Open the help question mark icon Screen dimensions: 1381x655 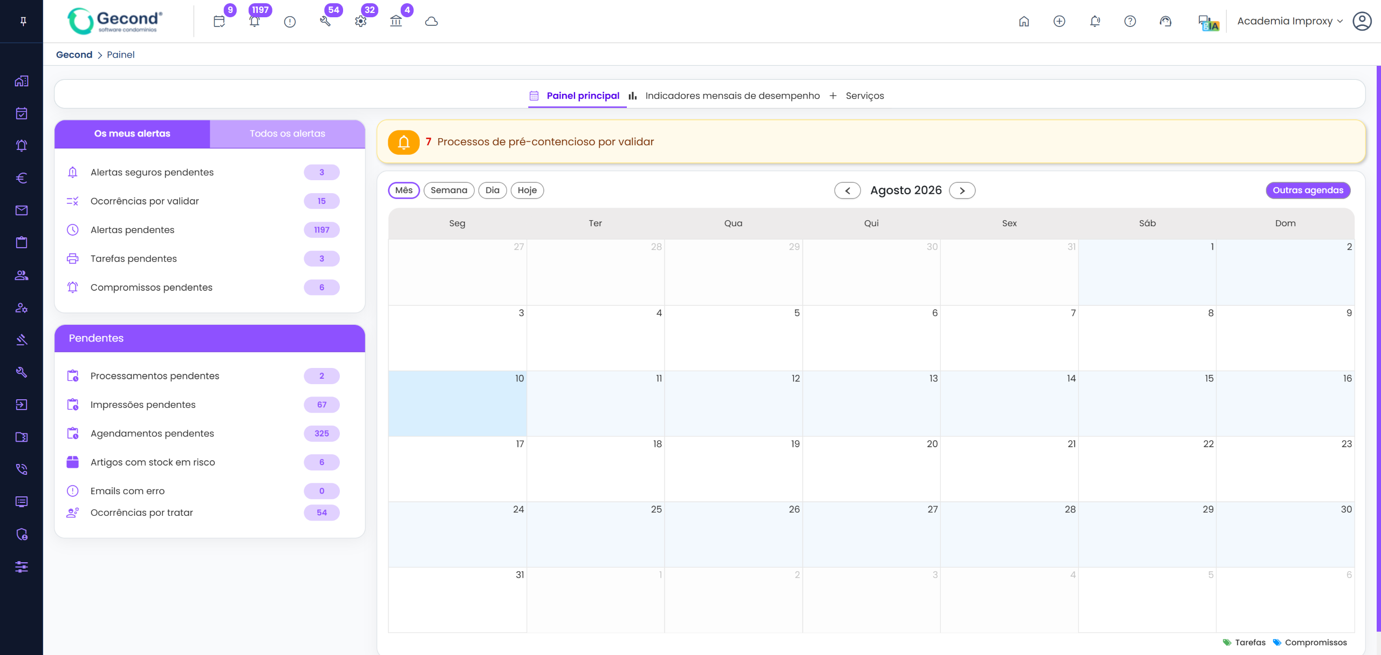click(1130, 21)
